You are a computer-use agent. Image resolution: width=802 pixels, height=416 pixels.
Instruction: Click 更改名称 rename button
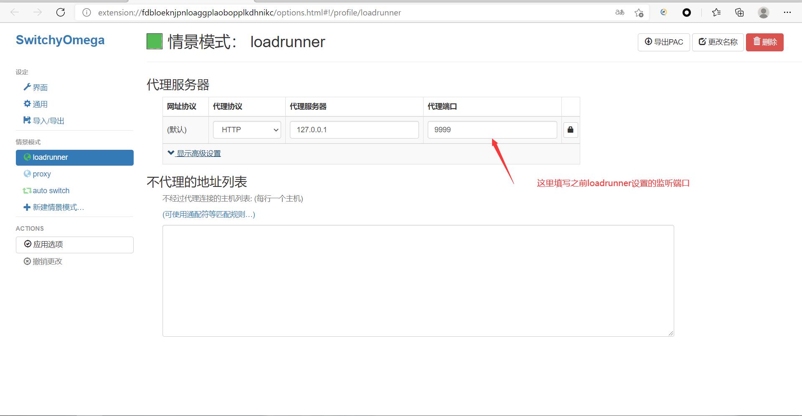click(x=718, y=42)
